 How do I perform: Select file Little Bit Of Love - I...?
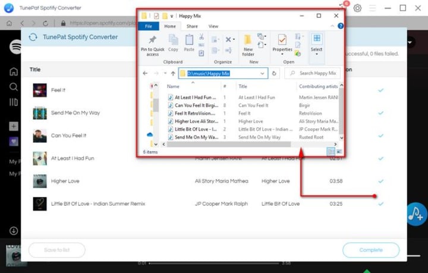coord(196,129)
